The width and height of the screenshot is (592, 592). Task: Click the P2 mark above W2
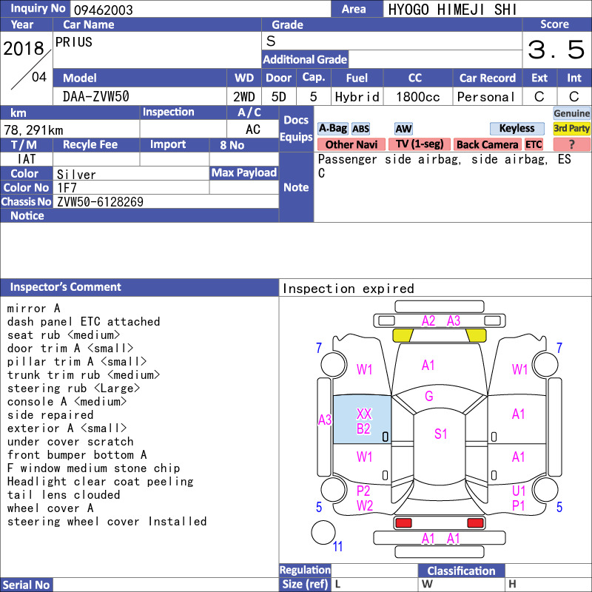pos(363,491)
